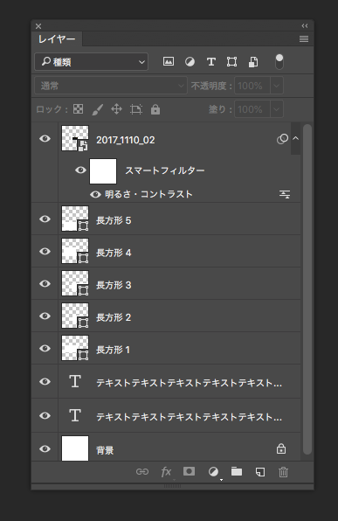The image size is (338, 521).
Task: Click the 明るさ・コントラスト filter name
Action: 148,194
